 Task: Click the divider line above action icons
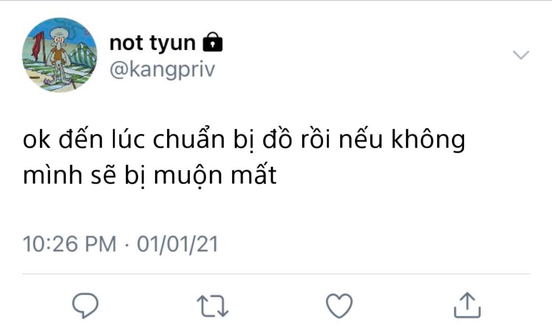[276, 274]
